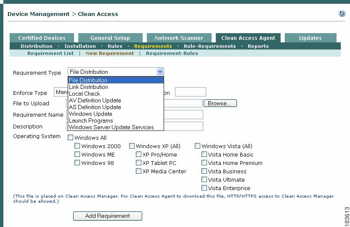Choose Link Distribution from the list
Image resolution: width=350 pixels, height=227 pixels.
pos(116,87)
